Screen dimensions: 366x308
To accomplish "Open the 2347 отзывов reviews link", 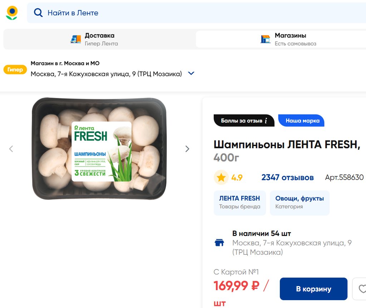I will tap(287, 178).
